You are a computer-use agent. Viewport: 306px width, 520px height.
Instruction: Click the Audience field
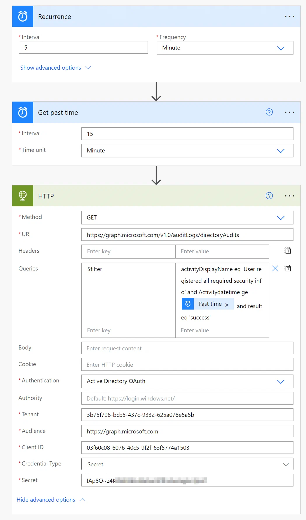pyautogui.click(x=187, y=431)
